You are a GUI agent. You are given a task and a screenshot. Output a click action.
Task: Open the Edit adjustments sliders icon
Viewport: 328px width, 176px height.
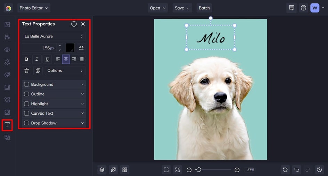coord(7,37)
